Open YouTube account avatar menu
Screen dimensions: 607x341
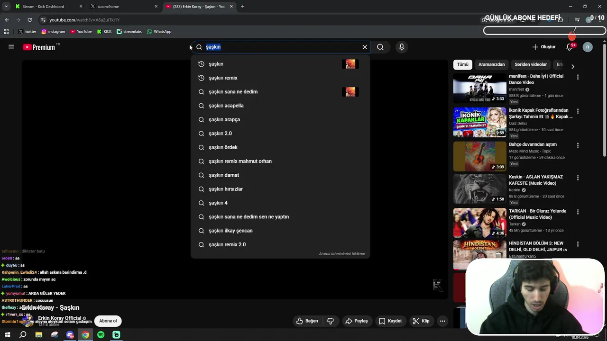tap(588, 47)
